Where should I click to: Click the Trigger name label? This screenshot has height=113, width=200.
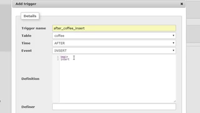(33, 28)
